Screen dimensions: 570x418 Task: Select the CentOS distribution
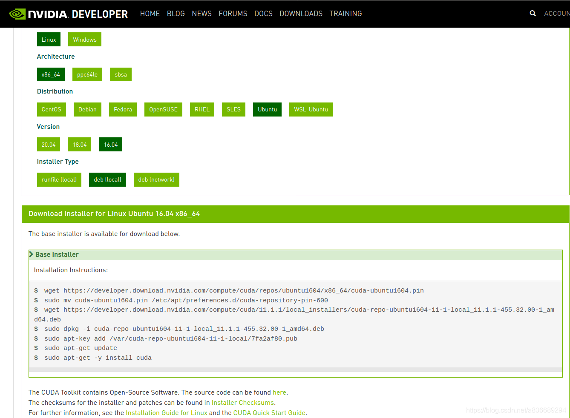(52, 109)
